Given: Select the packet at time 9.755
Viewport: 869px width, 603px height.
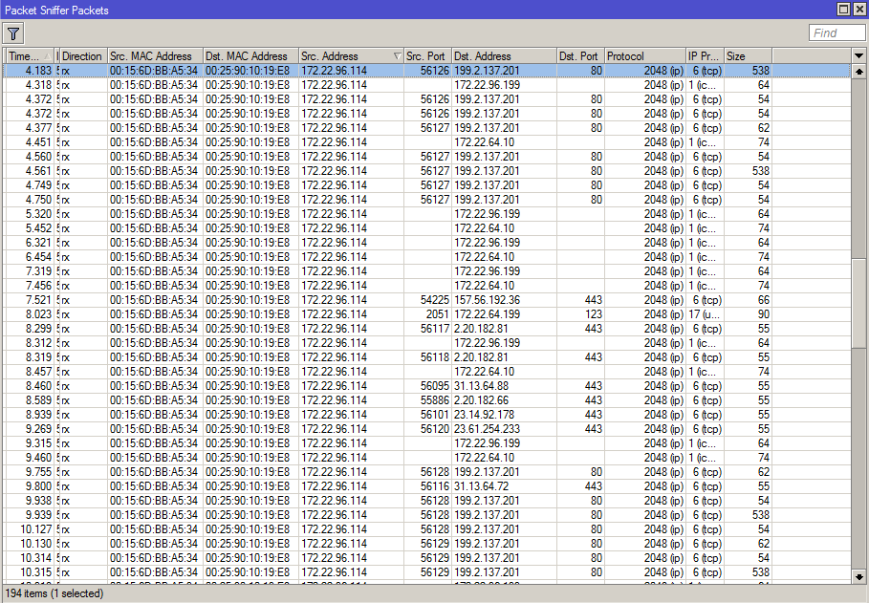Looking at the screenshot, I should [426, 472].
